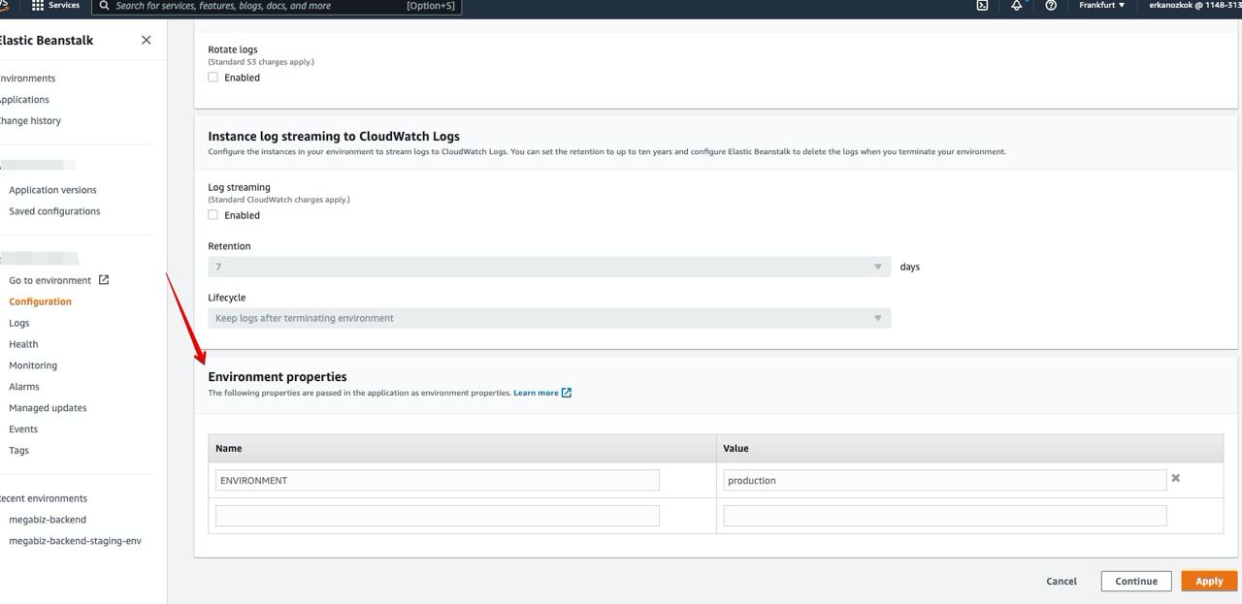Click the empty property Value field

click(x=945, y=516)
